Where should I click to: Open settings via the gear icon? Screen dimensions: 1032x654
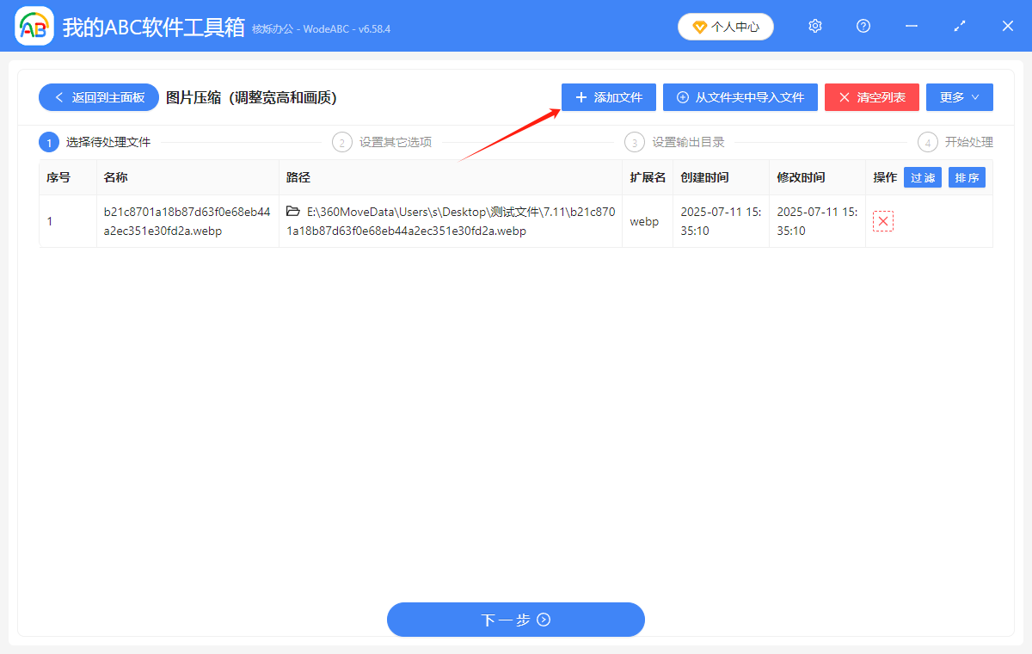(x=814, y=26)
